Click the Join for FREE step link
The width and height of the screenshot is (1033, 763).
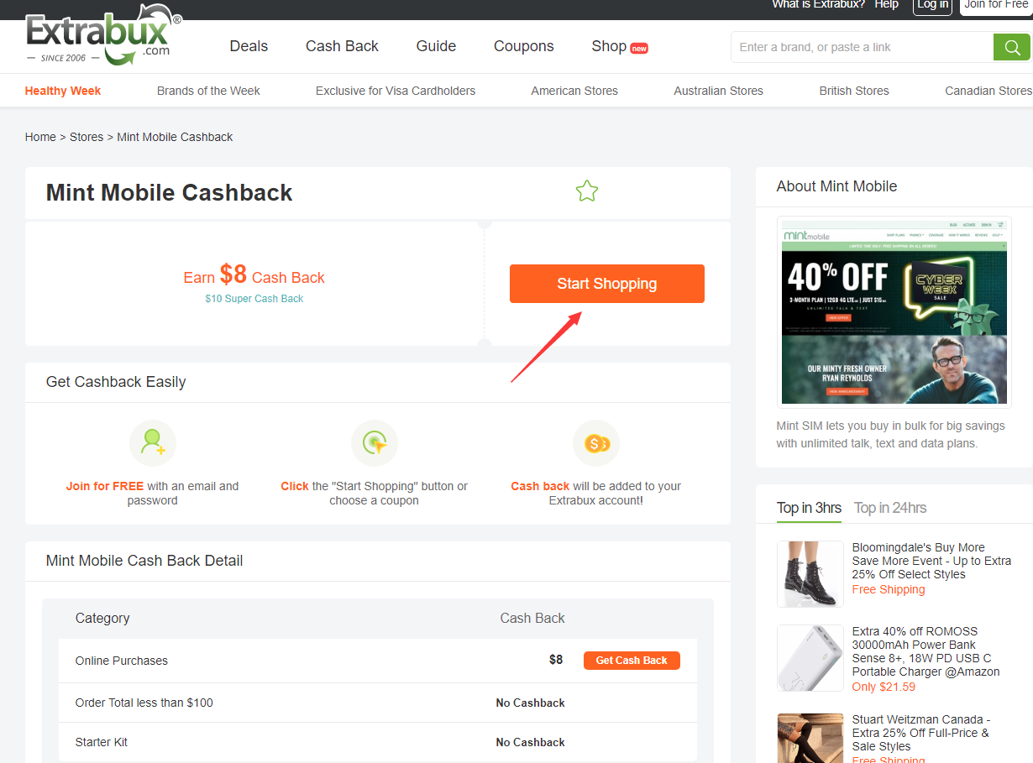105,486
